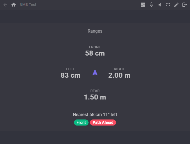Select the left value 83 cm

[x=71, y=75]
